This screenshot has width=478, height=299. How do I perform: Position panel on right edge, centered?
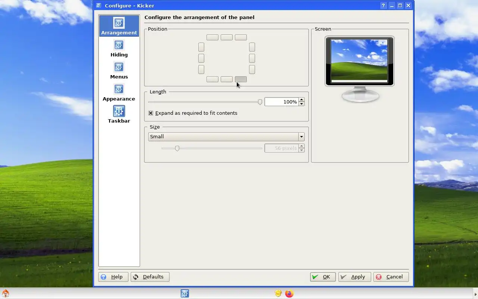[252, 58]
